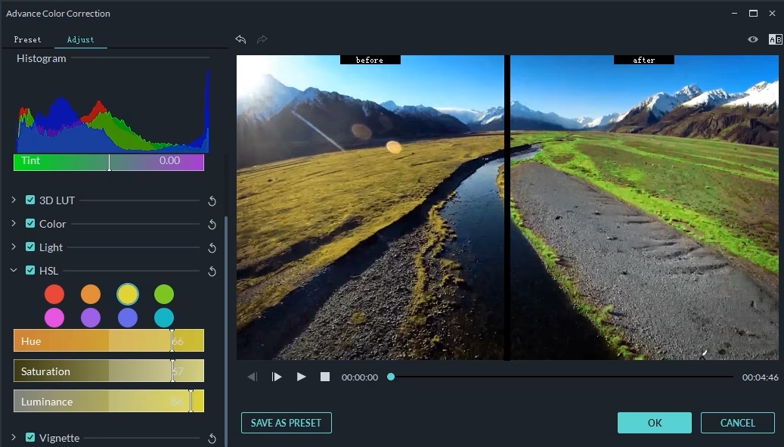Viewport: 784px width, 447px height.
Task: Expand the Vignette section
Action: [14, 437]
